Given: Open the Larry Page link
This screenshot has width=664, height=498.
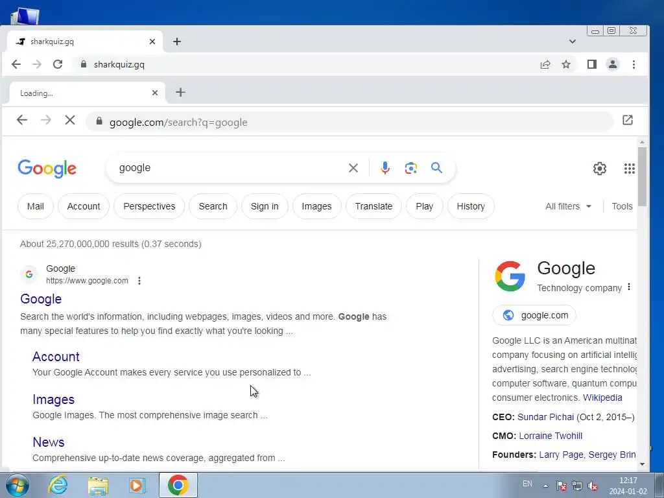Looking at the screenshot, I should pyautogui.click(x=561, y=455).
